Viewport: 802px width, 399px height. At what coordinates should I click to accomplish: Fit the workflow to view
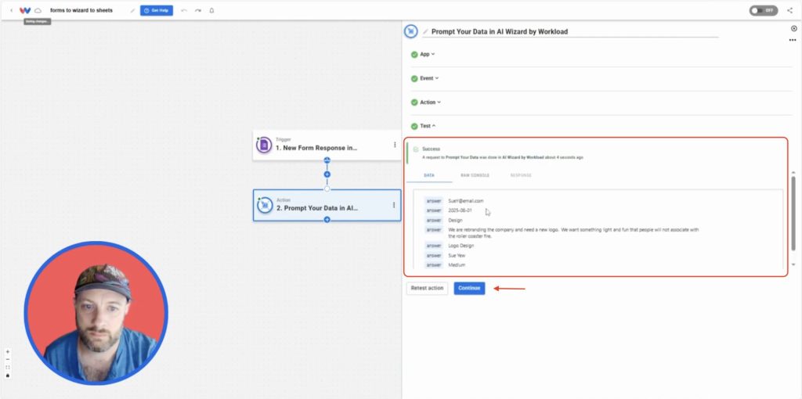(x=8, y=368)
